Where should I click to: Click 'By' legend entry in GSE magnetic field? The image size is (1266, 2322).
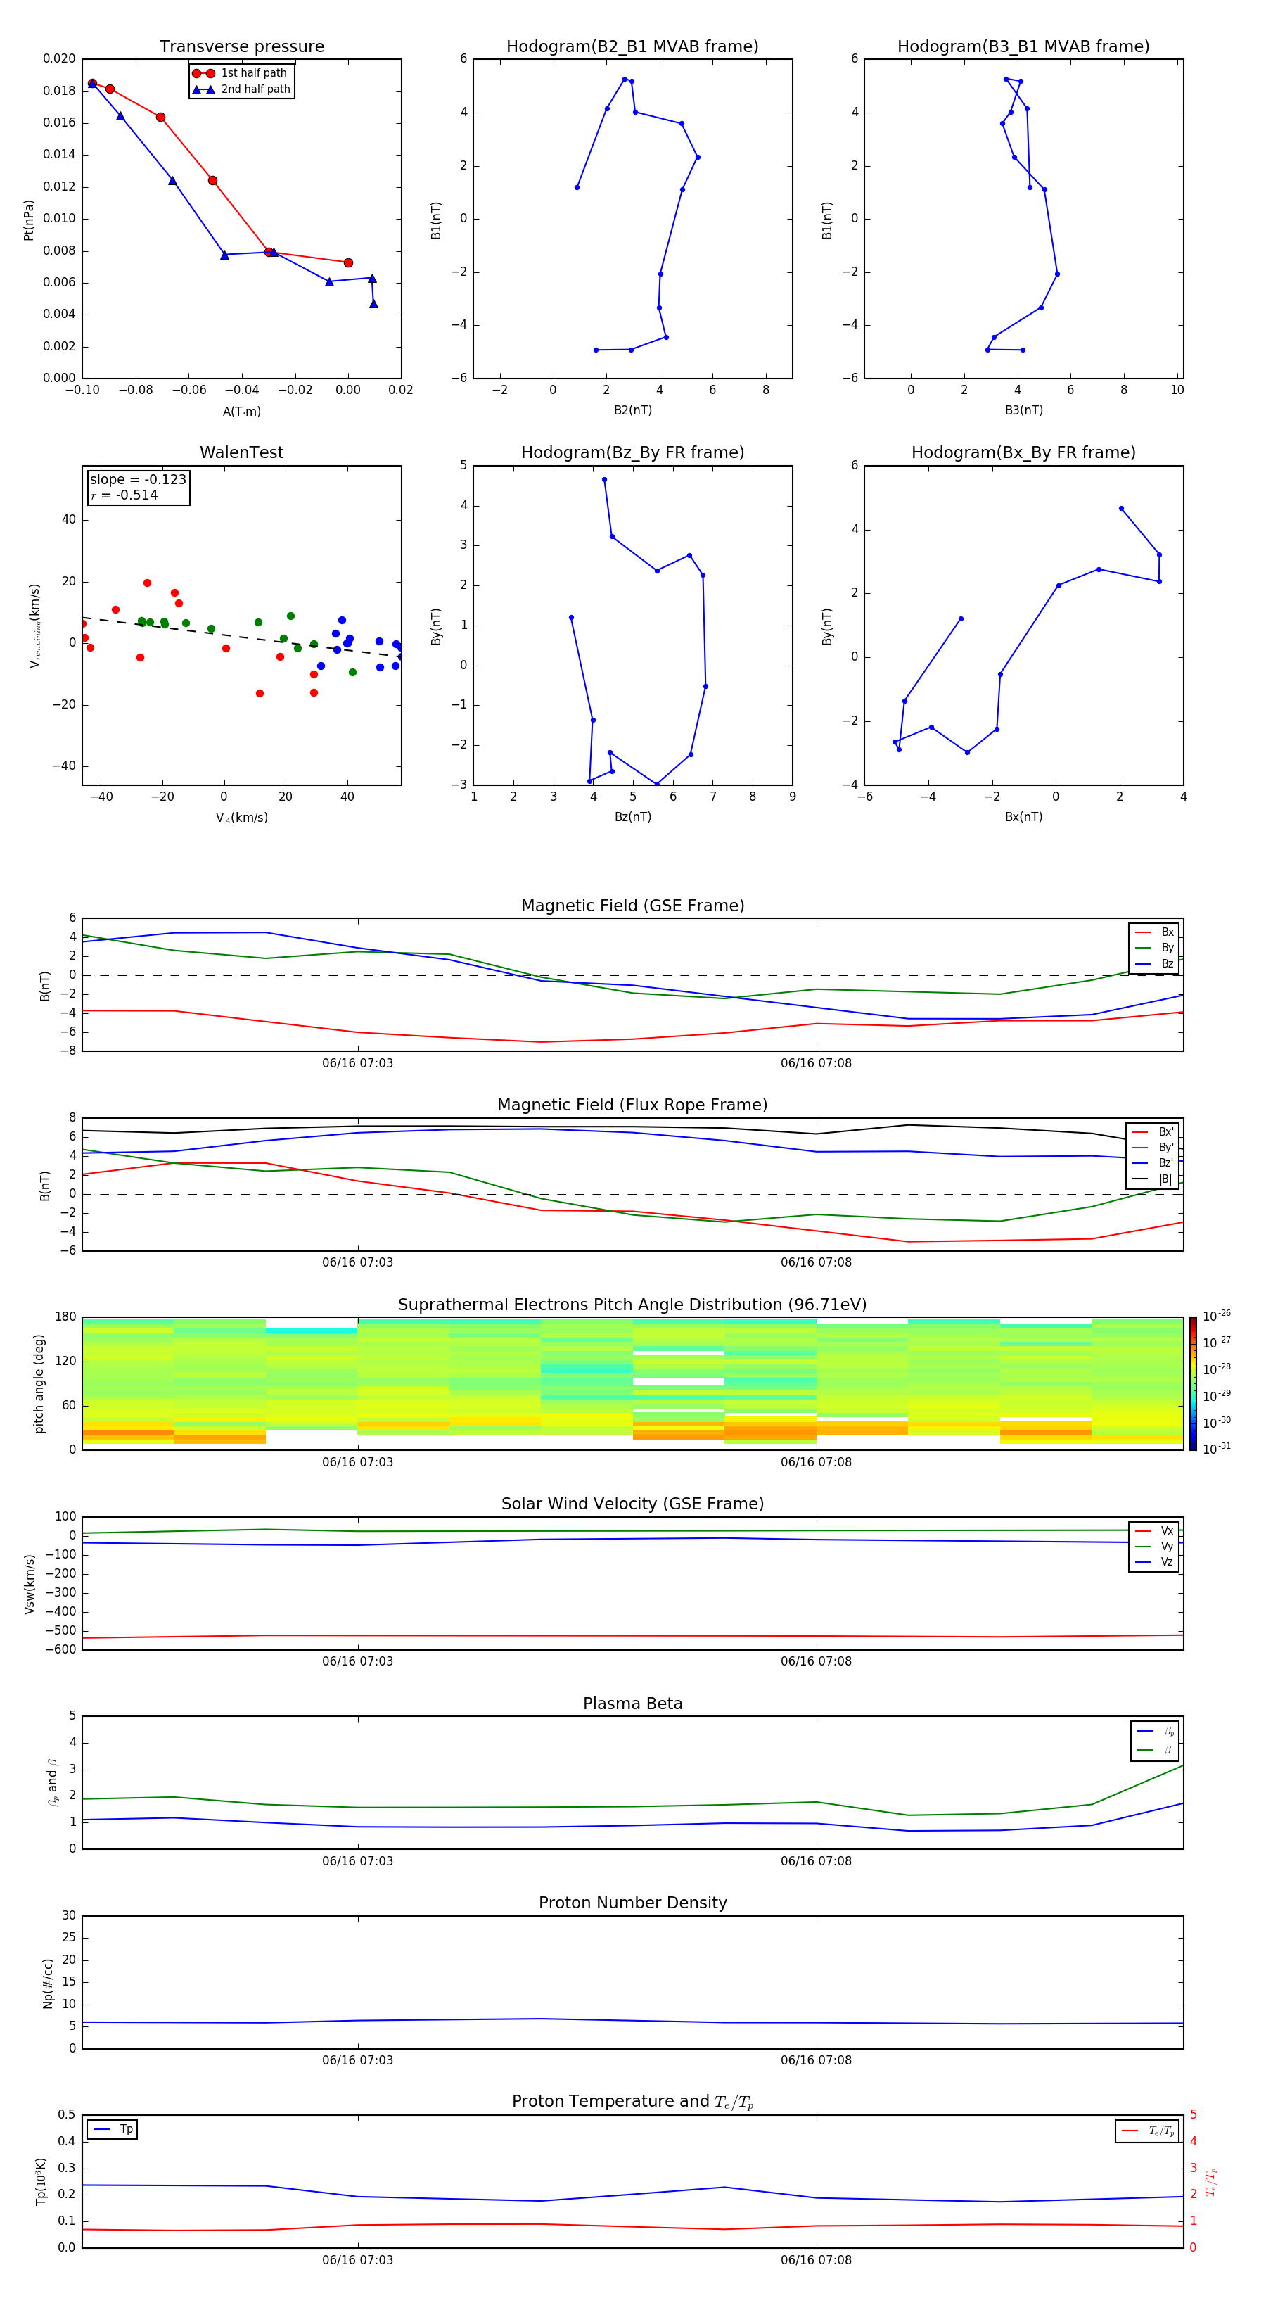point(1154,947)
